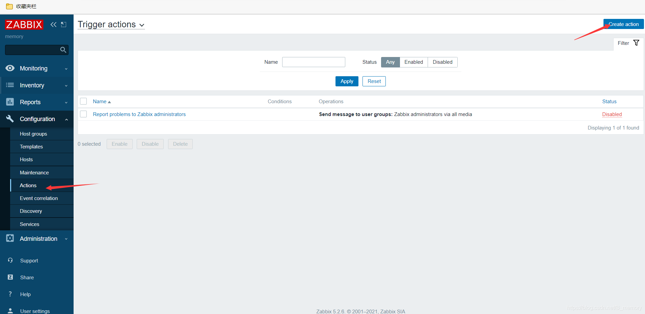Click the Reset filter button
This screenshot has width=645, height=314.
pos(374,81)
